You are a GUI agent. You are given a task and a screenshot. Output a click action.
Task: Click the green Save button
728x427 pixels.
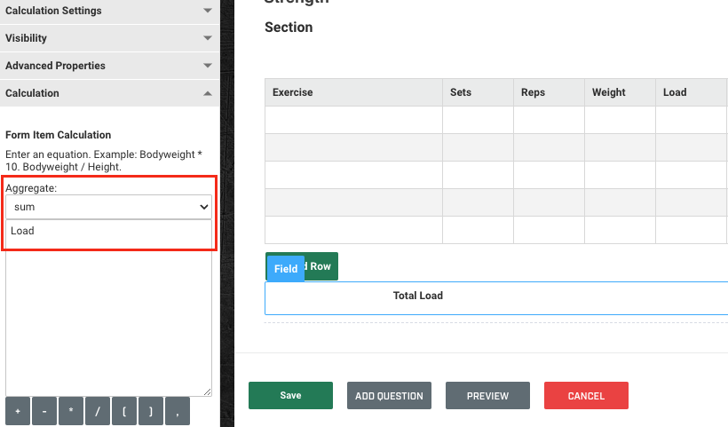coord(290,396)
